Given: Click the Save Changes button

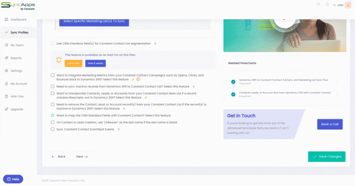Looking at the screenshot, I should click(x=327, y=157).
